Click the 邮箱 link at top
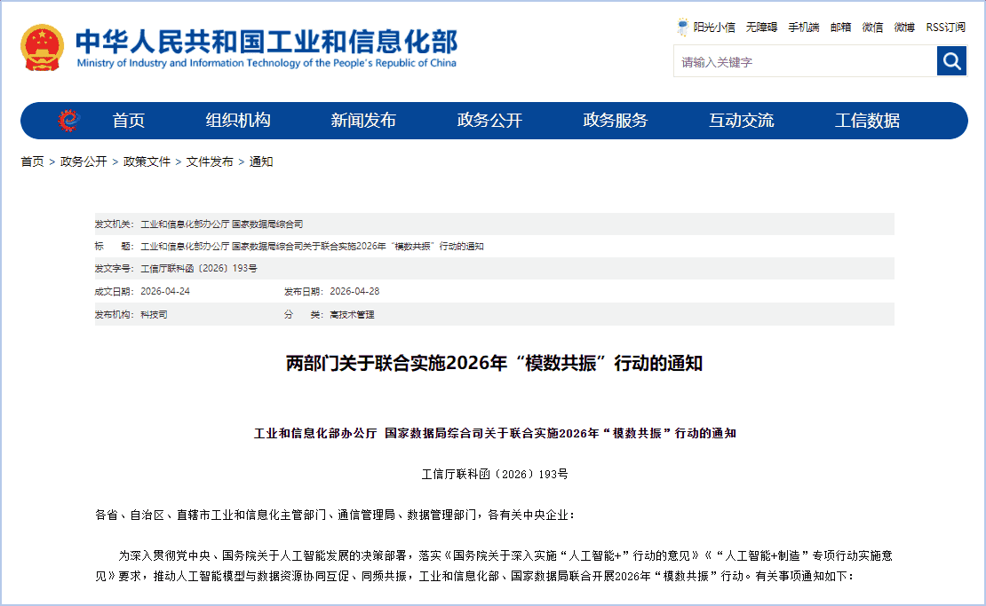This screenshot has width=986, height=606. [840, 27]
